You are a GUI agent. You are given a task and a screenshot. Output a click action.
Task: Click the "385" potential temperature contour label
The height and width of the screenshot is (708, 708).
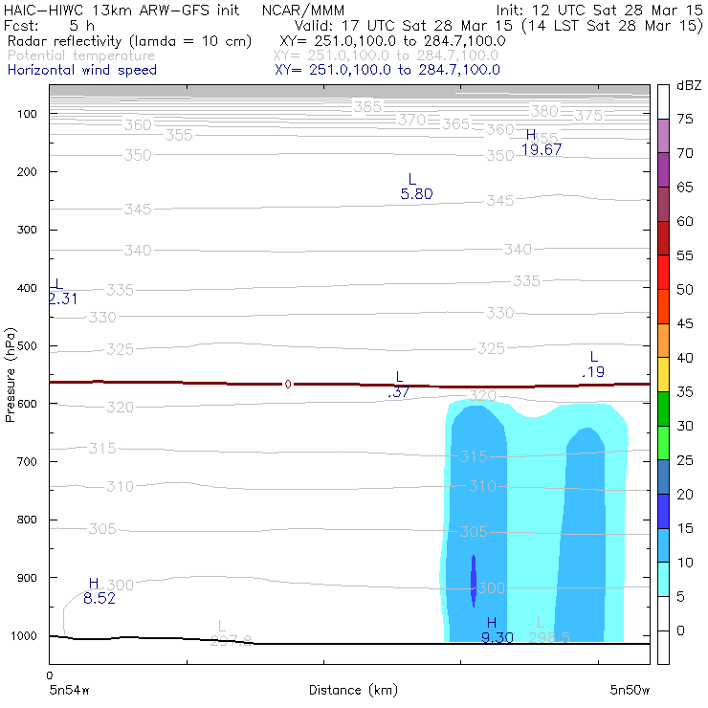pyautogui.click(x=367, y=107)
